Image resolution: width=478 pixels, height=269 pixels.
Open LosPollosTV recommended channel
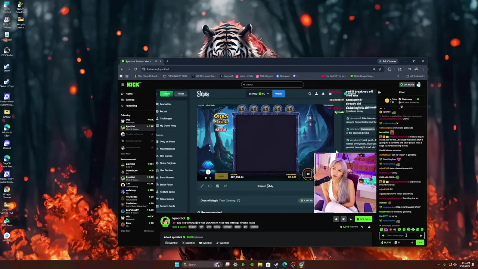[x=137, y=211]
